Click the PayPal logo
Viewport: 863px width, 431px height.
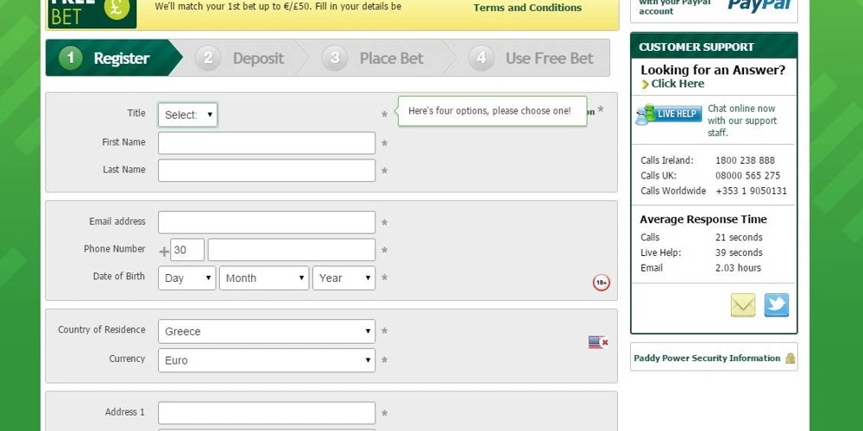click(759, 5)
